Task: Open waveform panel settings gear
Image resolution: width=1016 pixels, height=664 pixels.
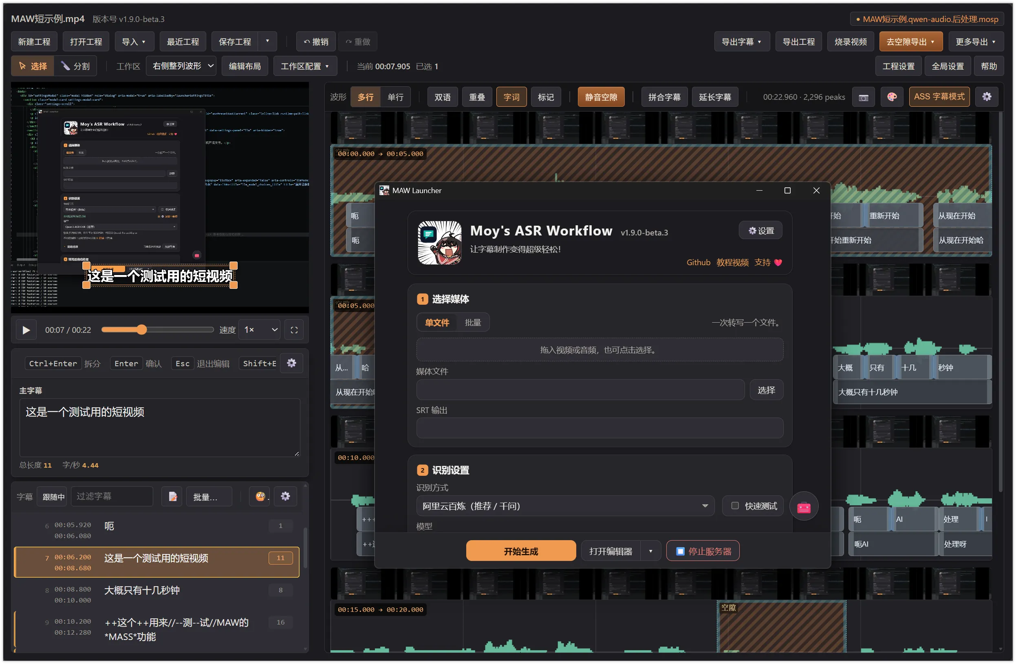Action: 987,97
